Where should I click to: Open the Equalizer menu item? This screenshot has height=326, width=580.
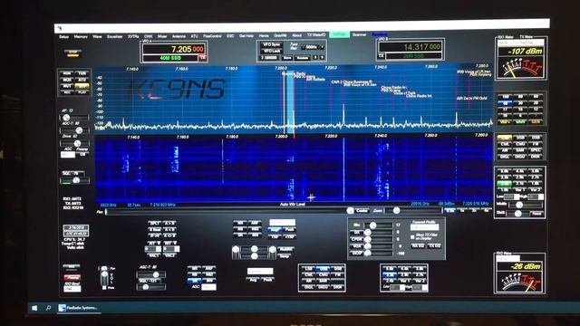click(115, 36)
